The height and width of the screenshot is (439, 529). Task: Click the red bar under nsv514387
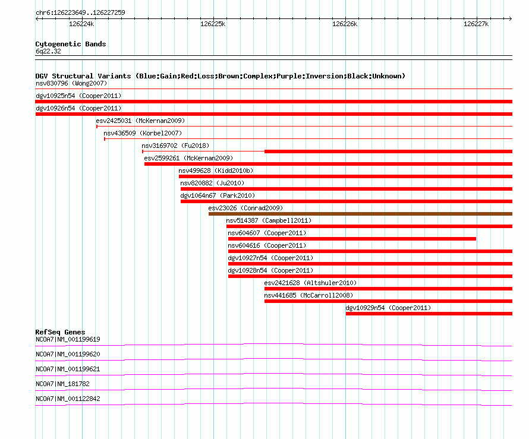pyautogui.click(x=370, y=226)
